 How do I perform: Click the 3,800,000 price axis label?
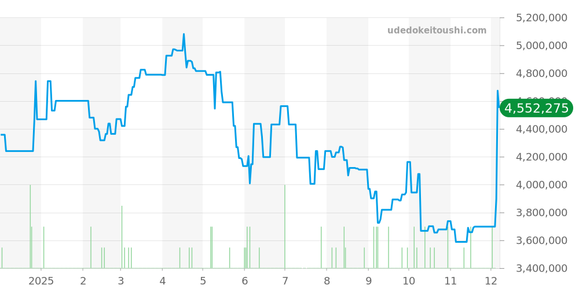tap(541, 213)
